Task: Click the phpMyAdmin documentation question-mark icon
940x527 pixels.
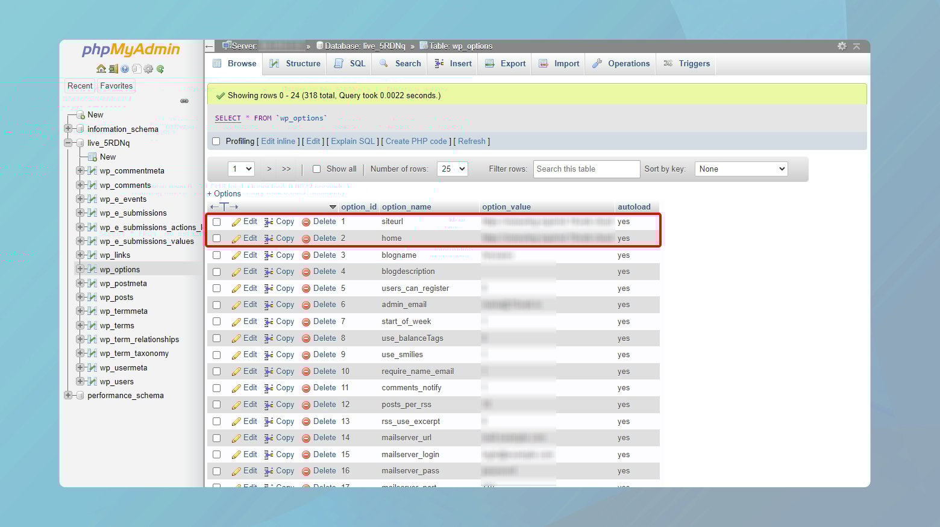Action: click(x=124, y=69)
